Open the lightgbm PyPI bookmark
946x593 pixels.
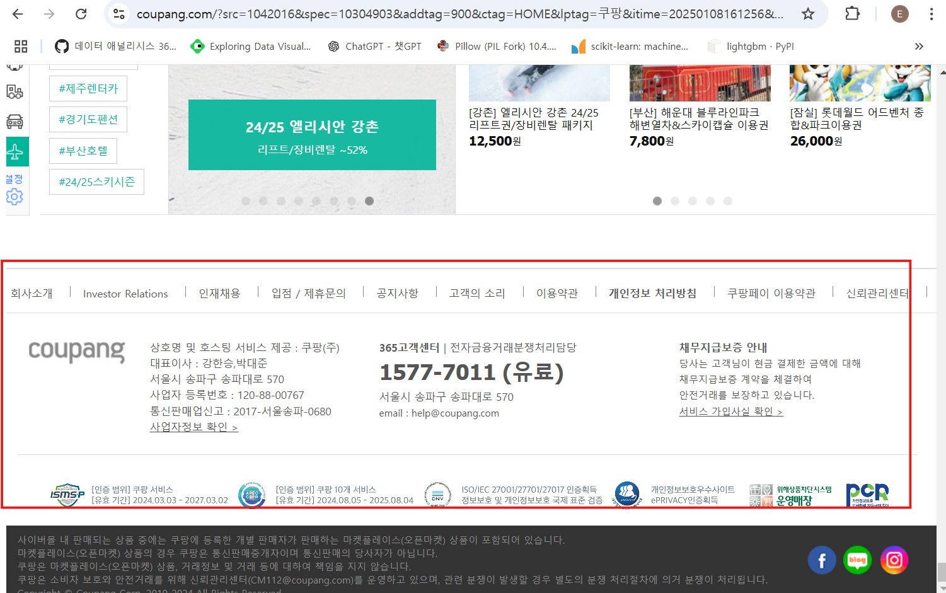[751, 46]
